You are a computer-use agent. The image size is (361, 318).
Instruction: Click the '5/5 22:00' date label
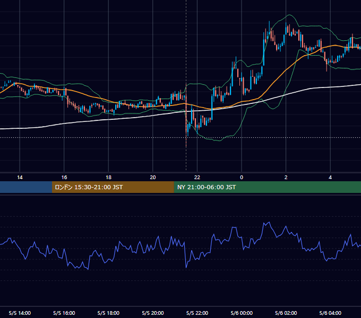tap(197, 313)
